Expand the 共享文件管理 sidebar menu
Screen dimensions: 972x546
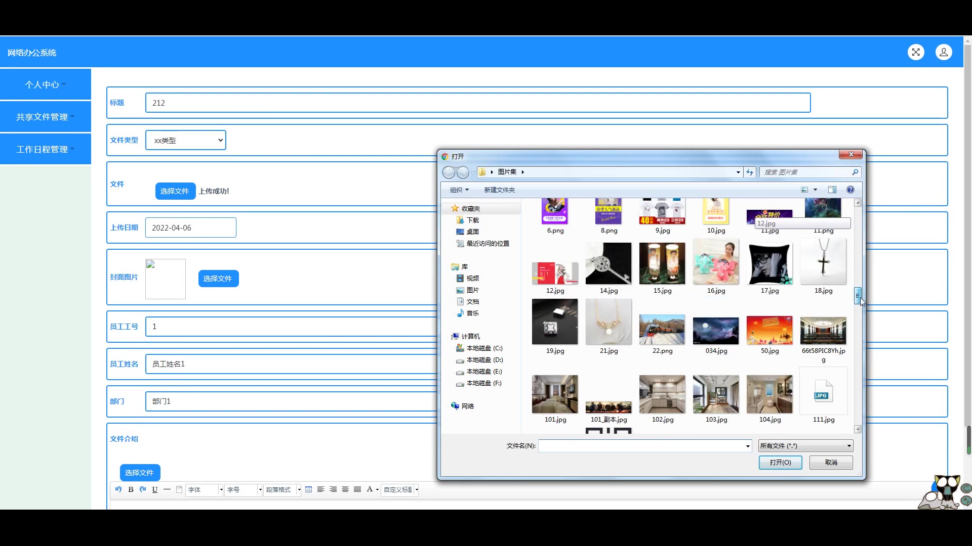click(x=45, y=117)
